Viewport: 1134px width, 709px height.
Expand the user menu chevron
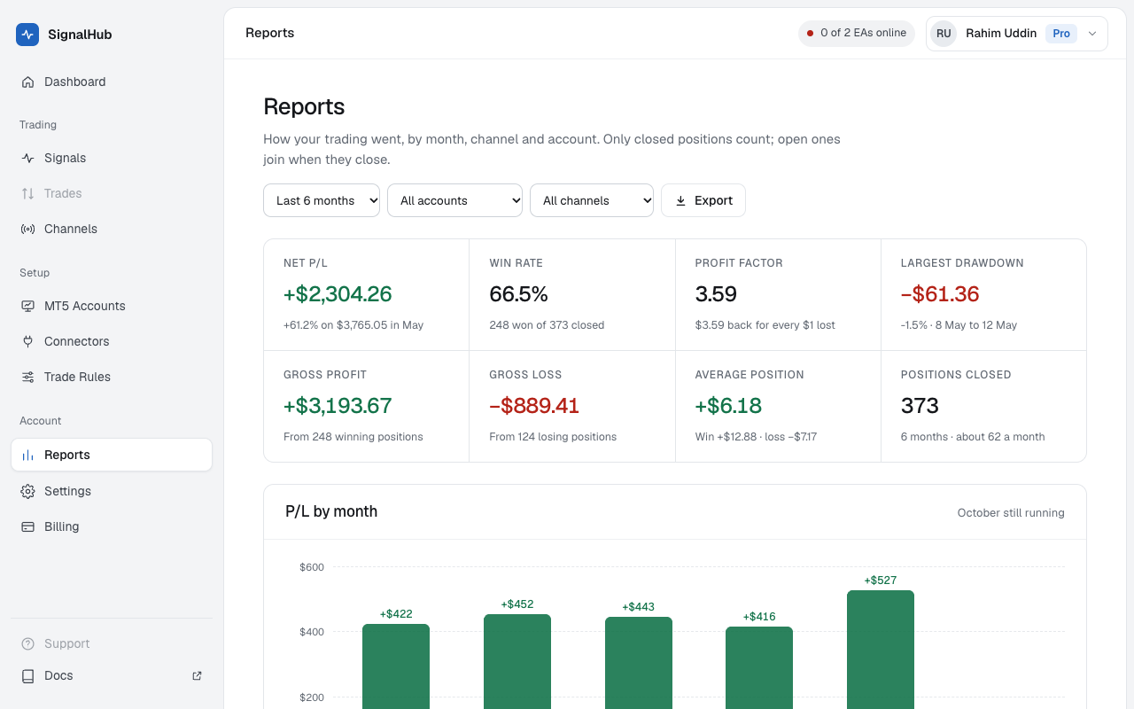(1092, 34)
